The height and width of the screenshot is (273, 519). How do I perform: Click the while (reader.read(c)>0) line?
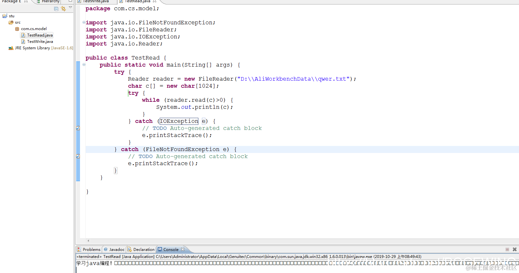[188, 100]
